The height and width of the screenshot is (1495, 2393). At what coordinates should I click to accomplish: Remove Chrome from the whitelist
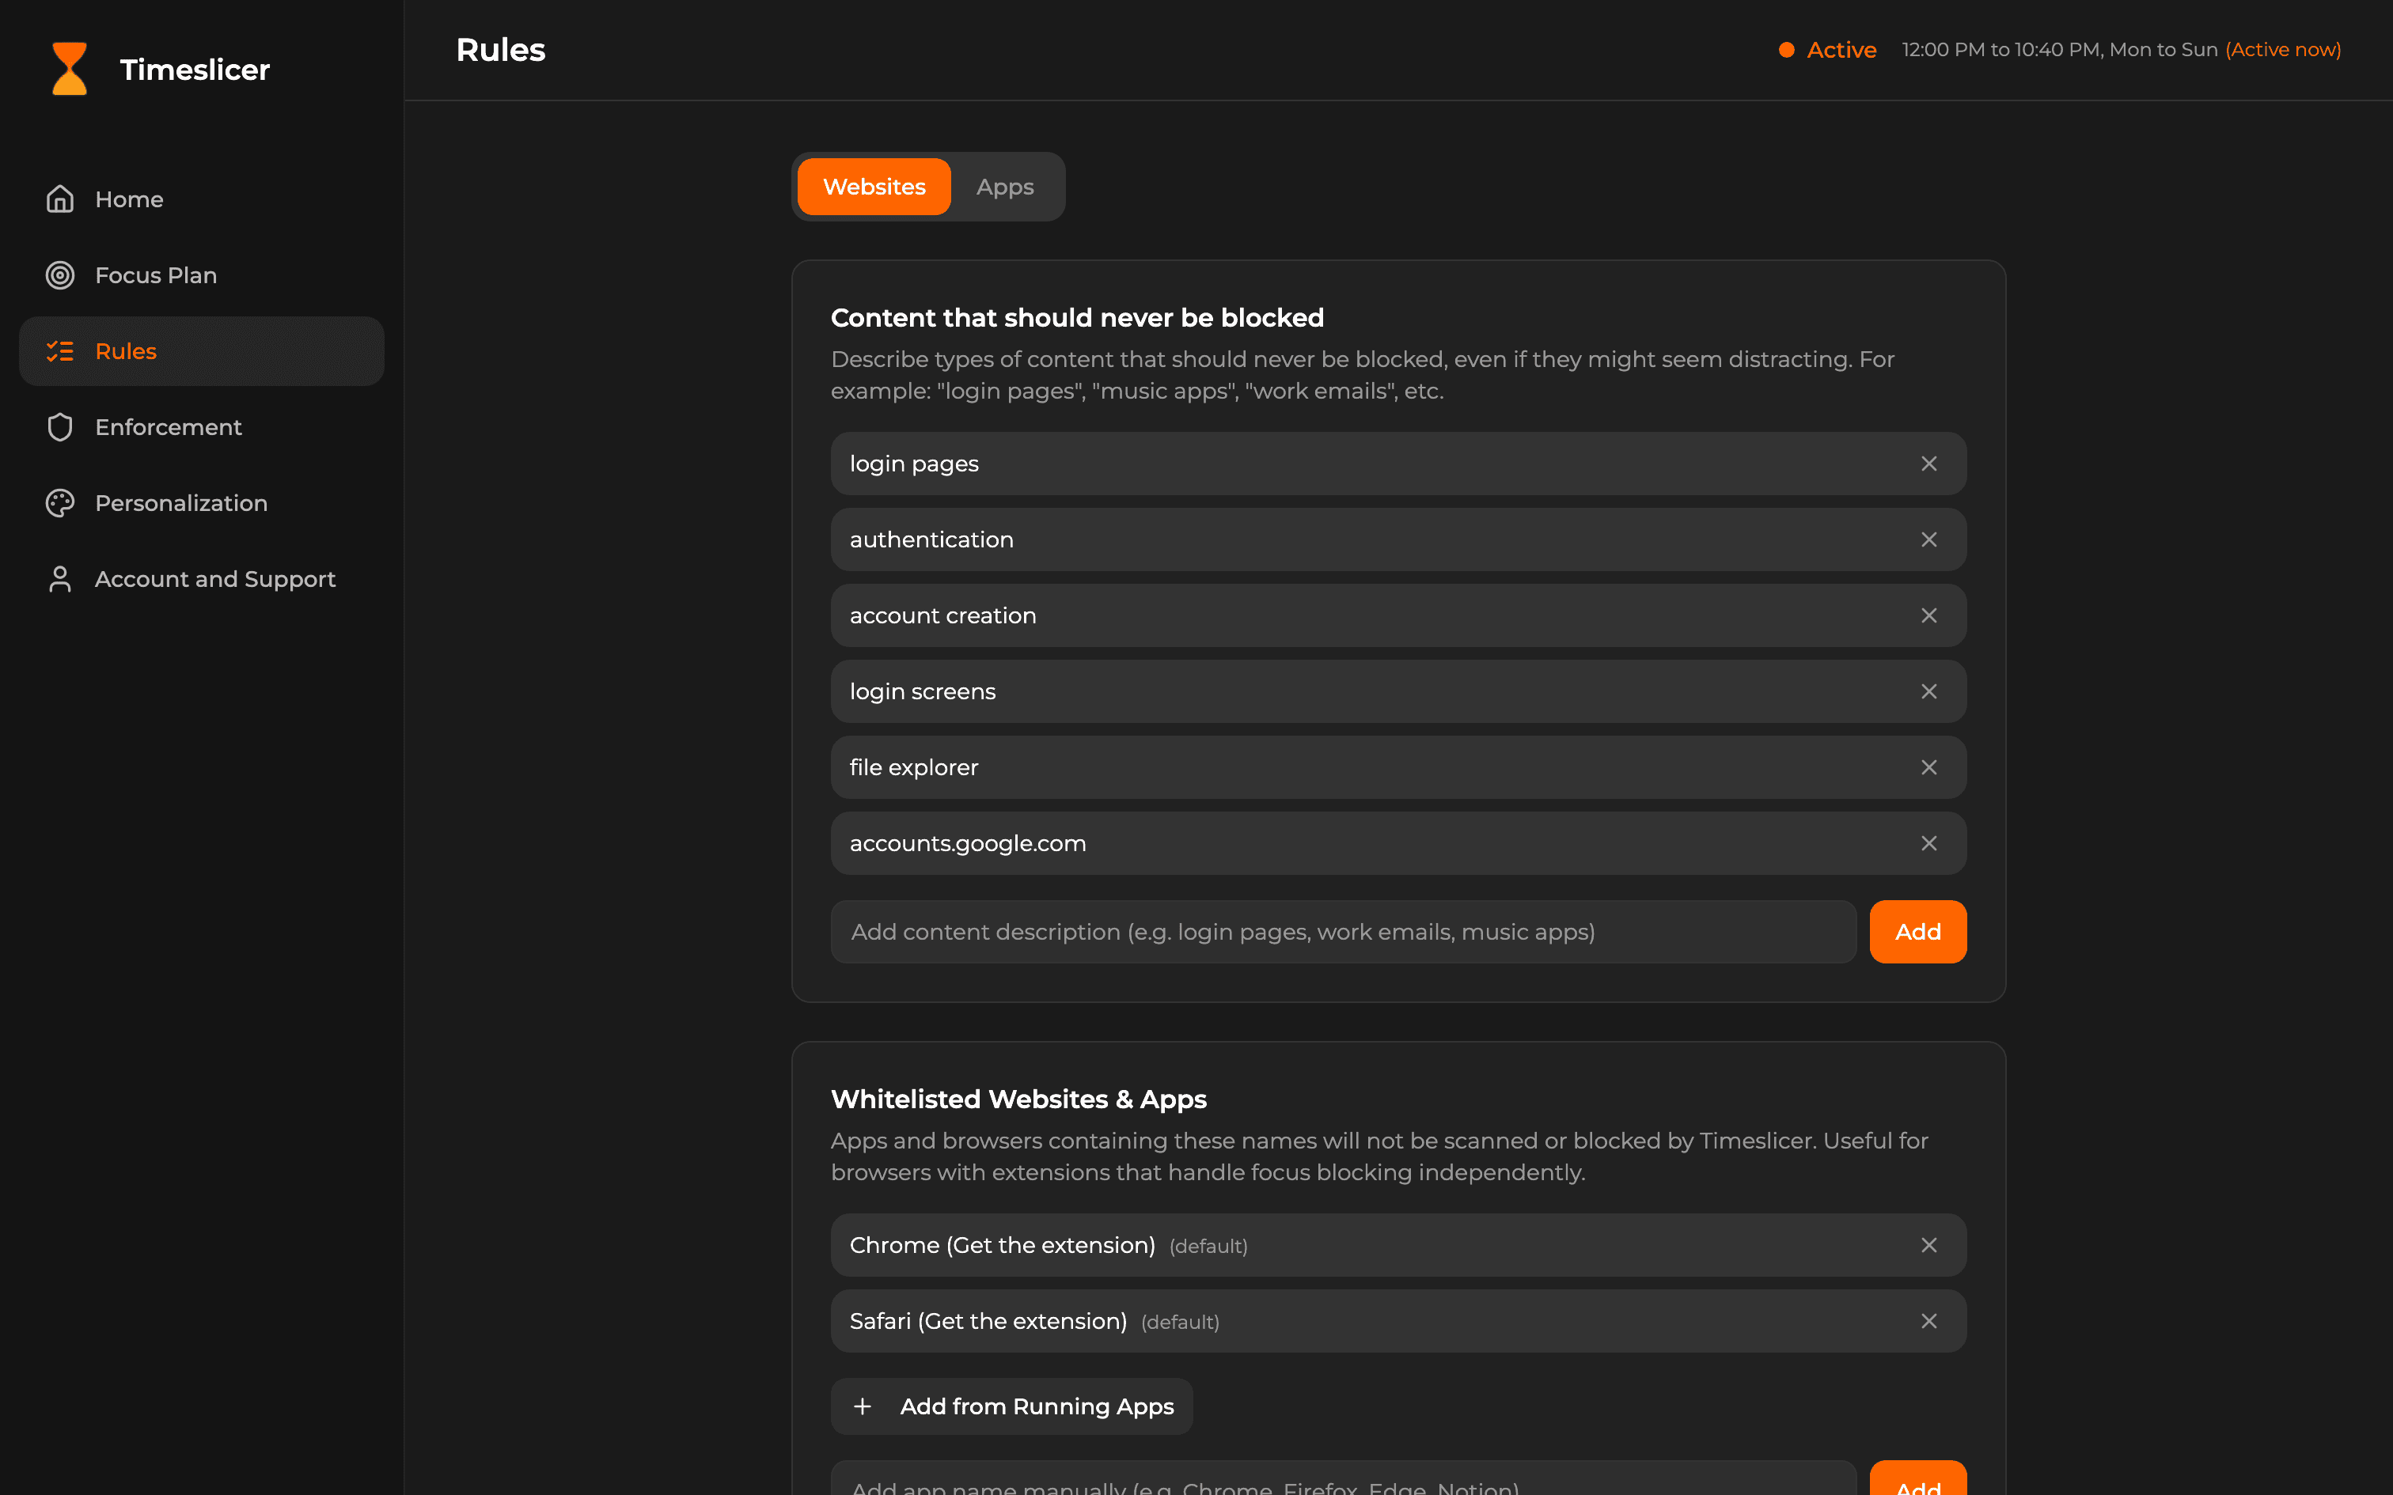point(1928,1246)
